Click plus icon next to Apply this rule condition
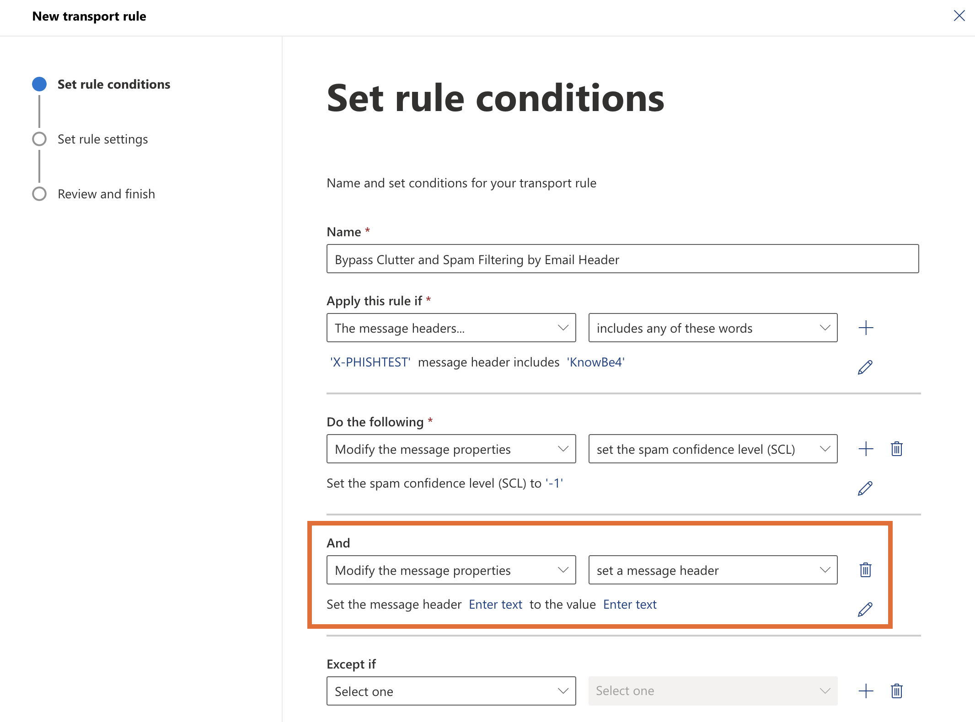This screenshot has height=722, width=975. tap(866, 328)
